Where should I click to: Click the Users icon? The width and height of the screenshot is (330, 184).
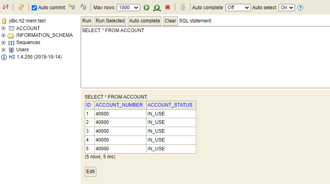click(x=11, y=50)
